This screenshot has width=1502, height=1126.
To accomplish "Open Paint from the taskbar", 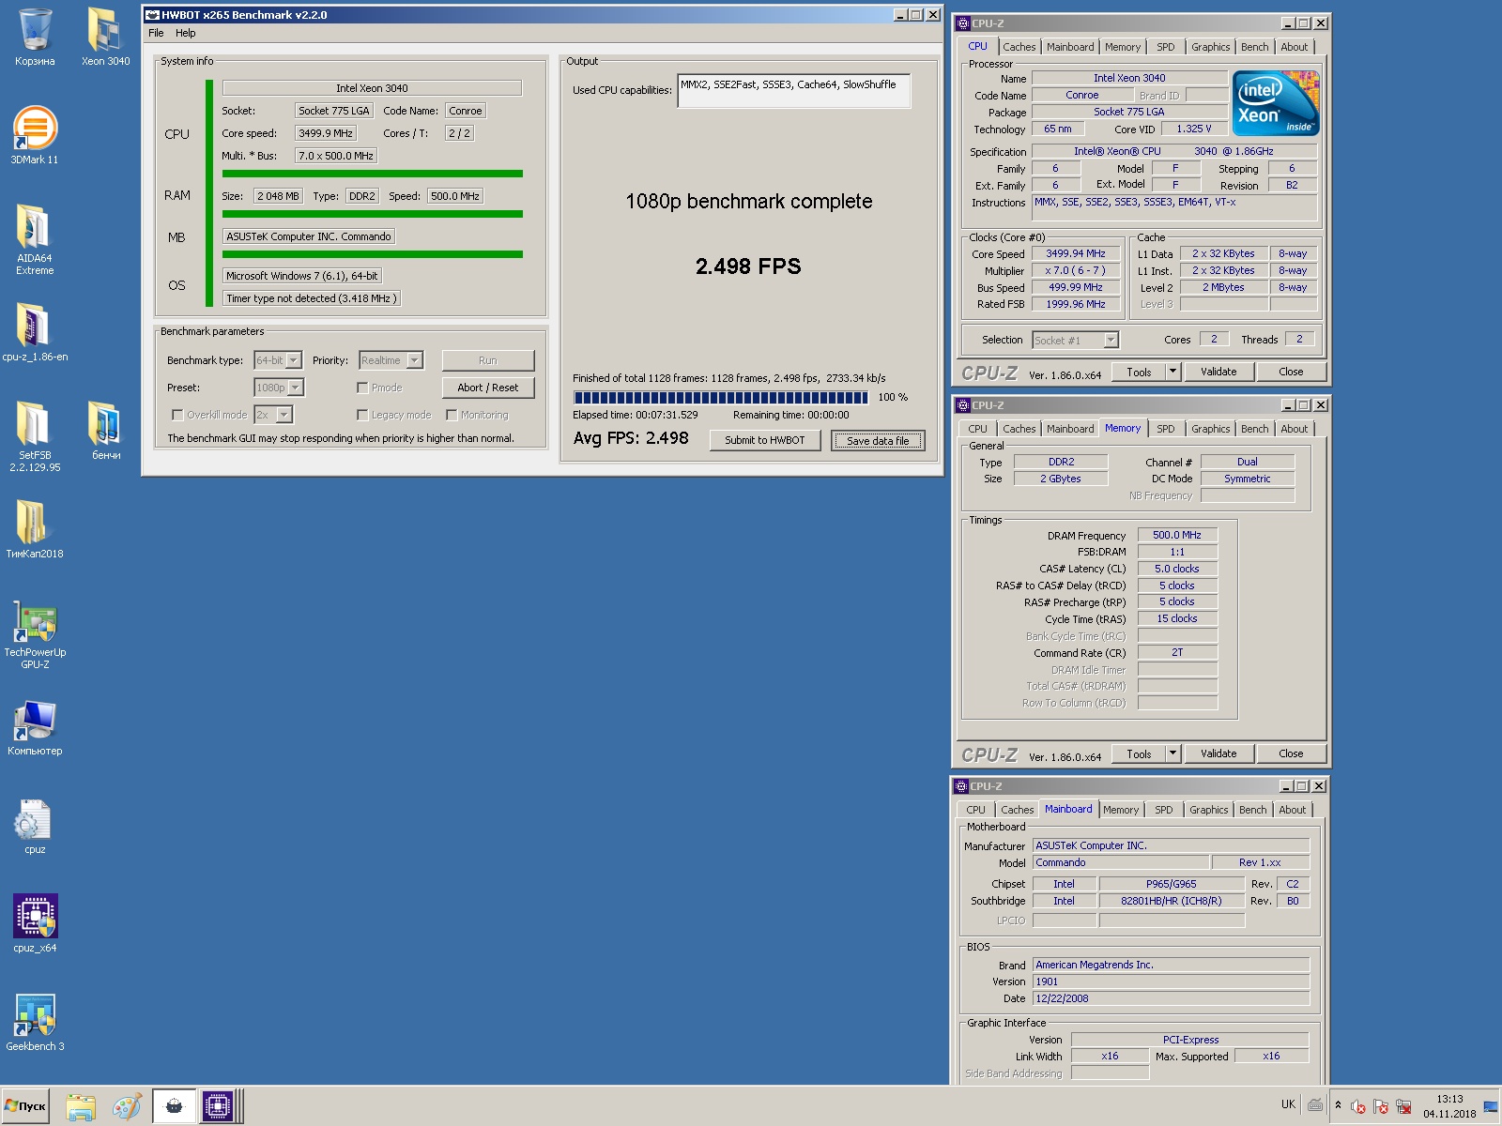I will [127, 1107].
